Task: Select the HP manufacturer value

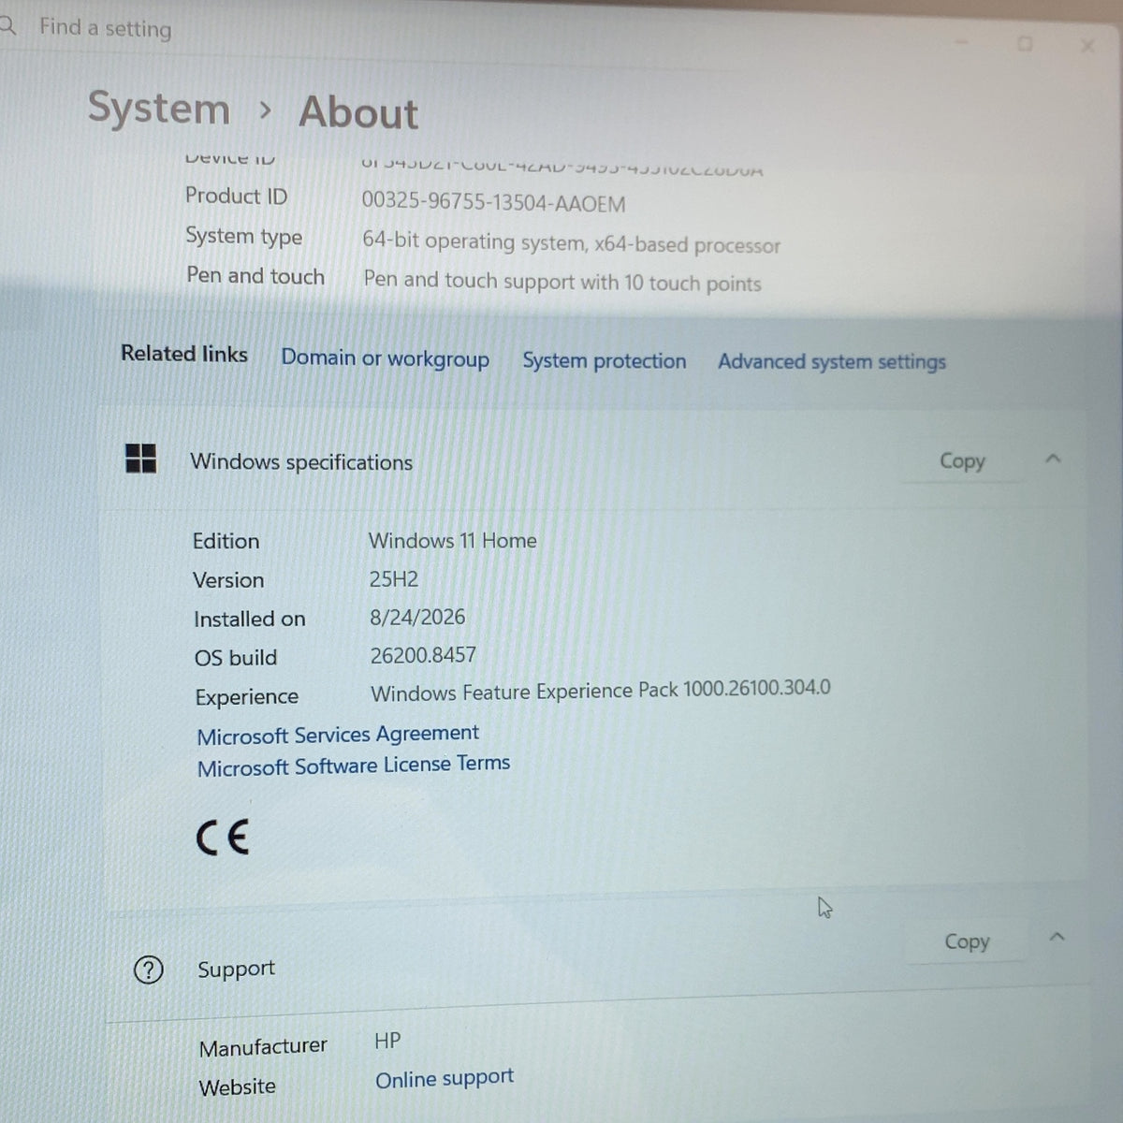Action: (387, 1041)
